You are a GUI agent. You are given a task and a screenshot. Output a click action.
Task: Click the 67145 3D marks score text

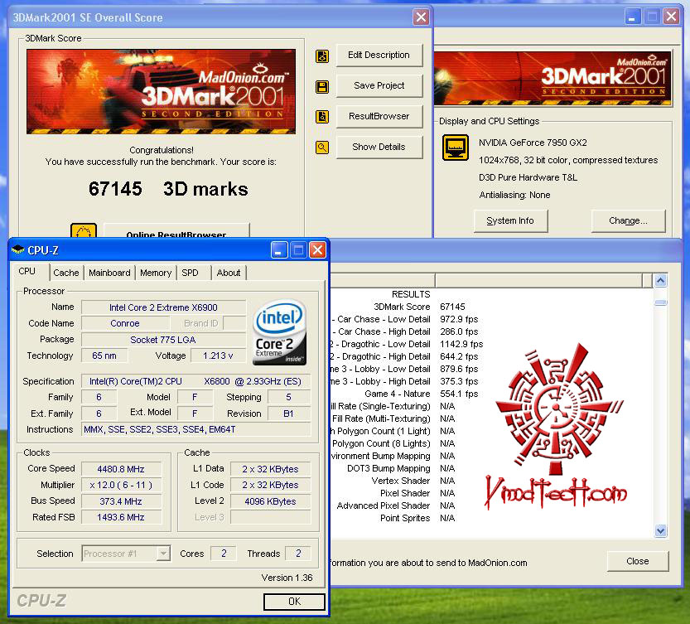[168, 189]
